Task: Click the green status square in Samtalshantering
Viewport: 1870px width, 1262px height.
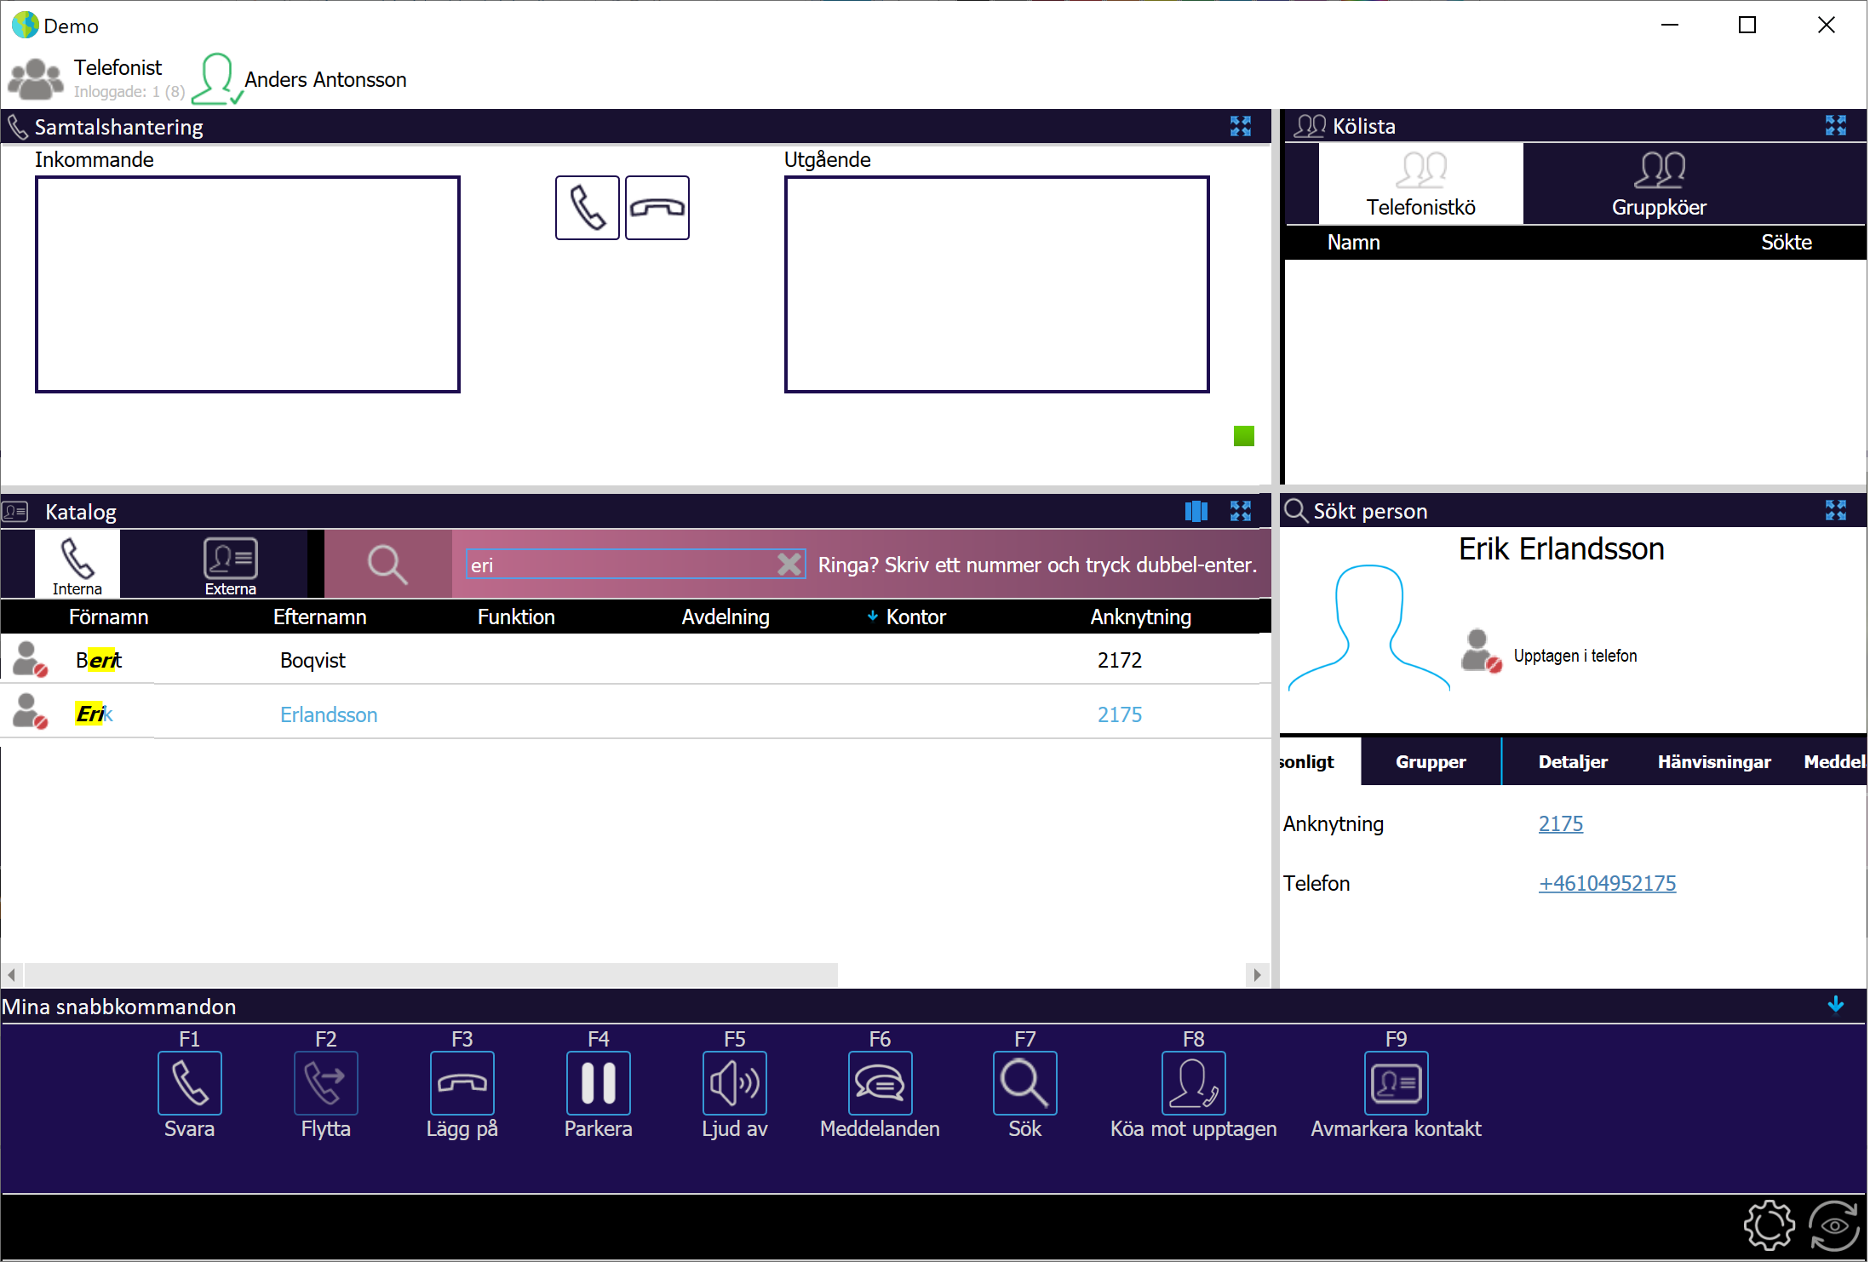Action: click(x=1243, y=436)
